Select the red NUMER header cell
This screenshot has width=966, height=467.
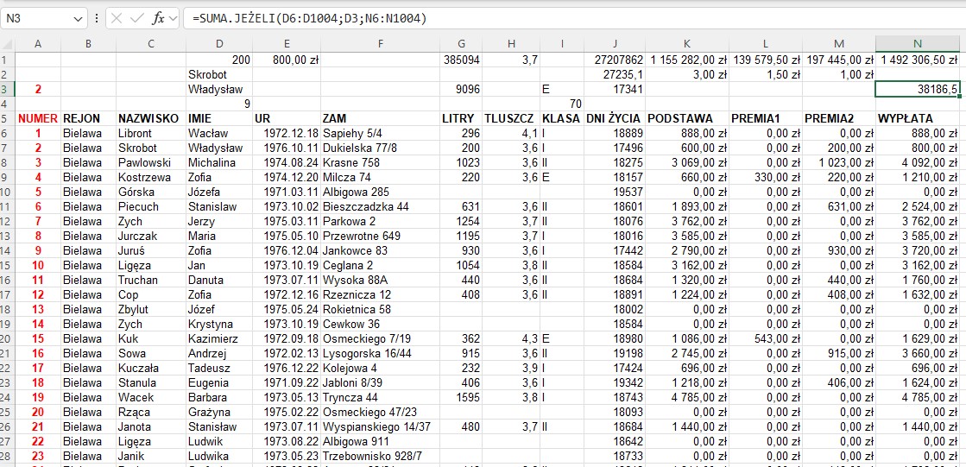coord(37,118)
